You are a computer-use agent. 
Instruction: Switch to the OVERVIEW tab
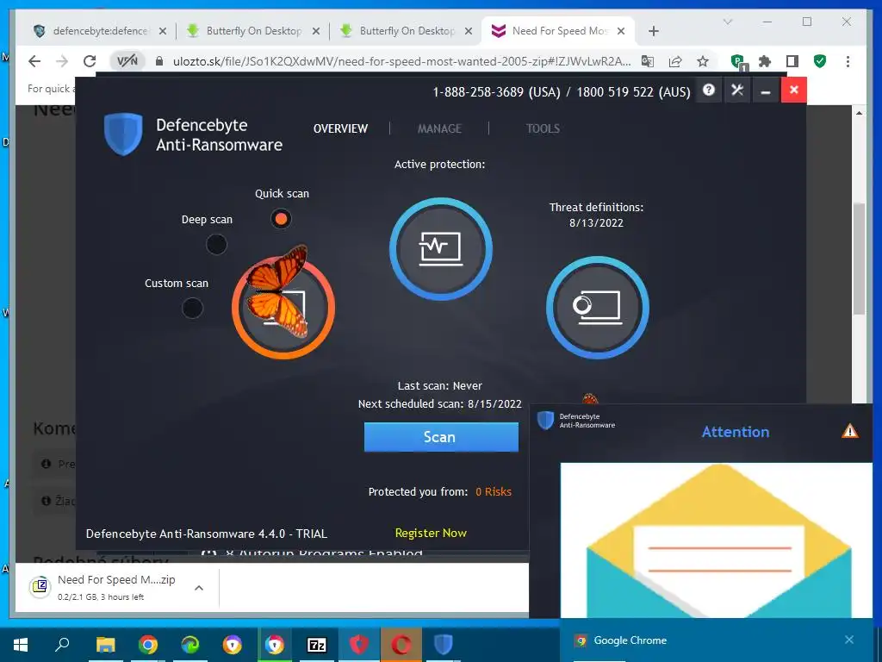tap(340, 128)
